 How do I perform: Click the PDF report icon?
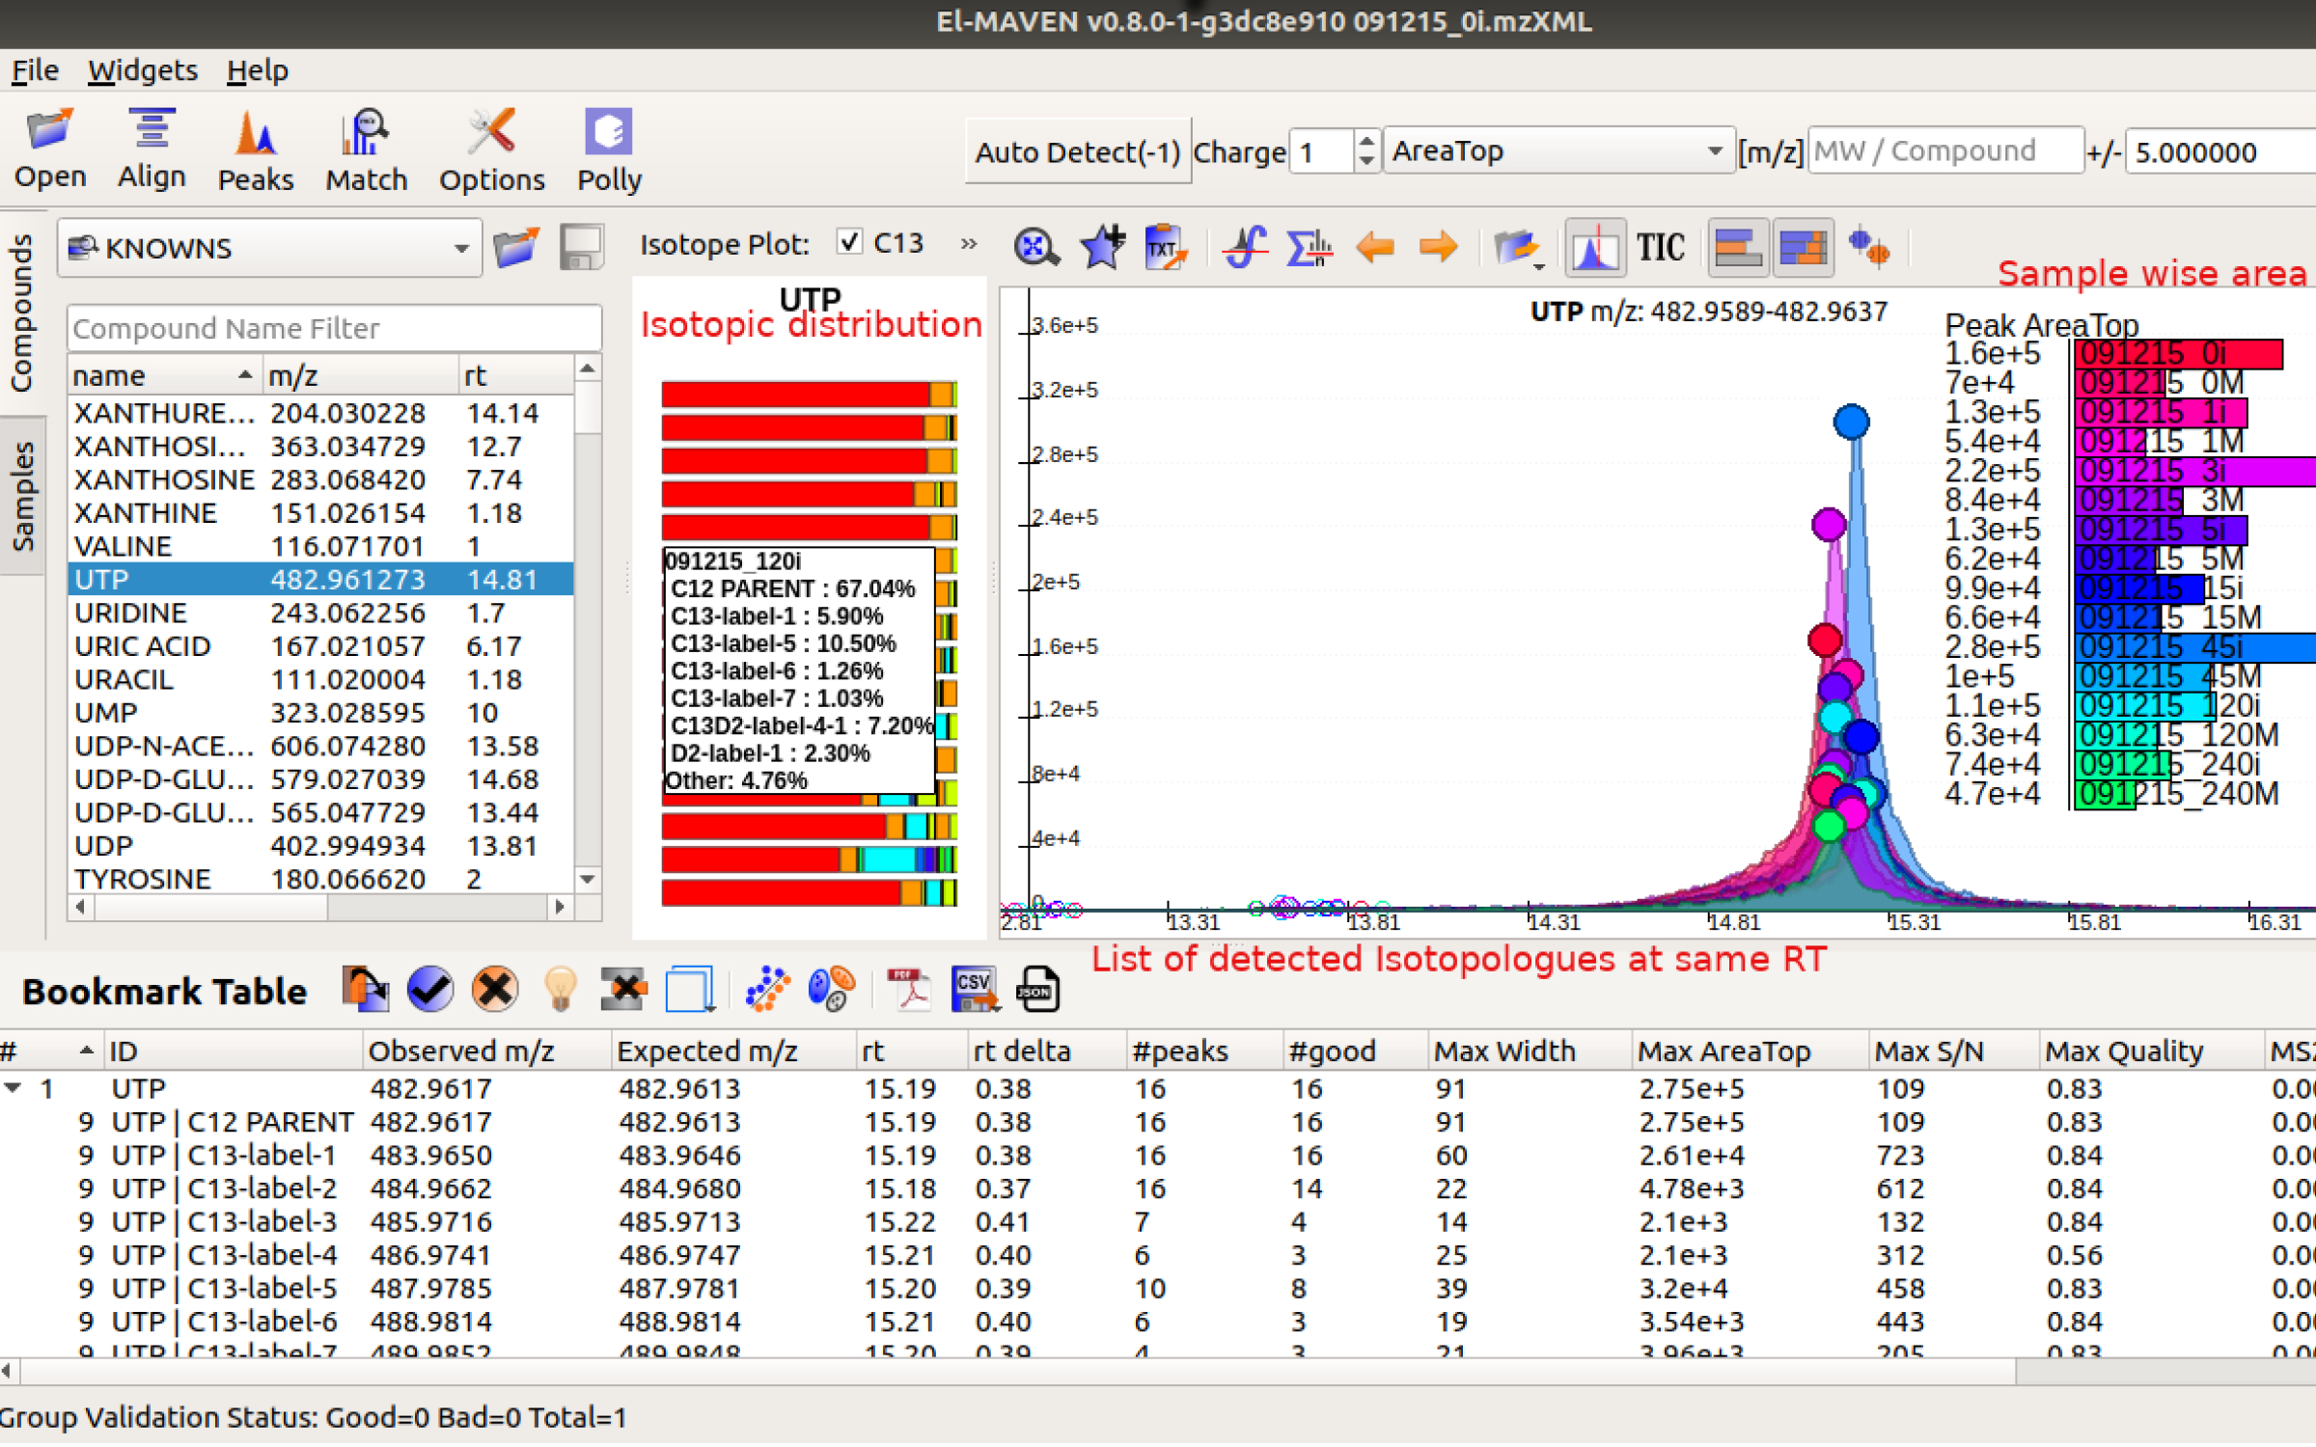[x=908, y=990]
